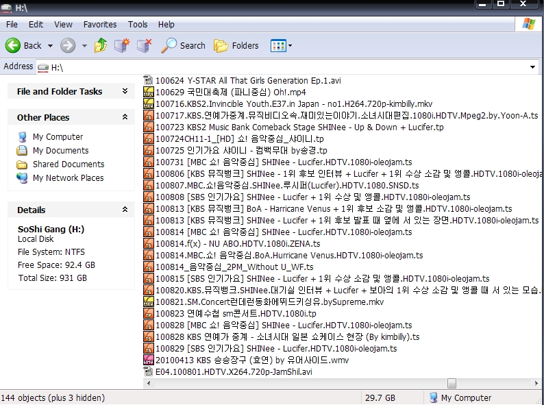Click horizontal scrollbar right arrow
This screenshot has width=544, height=405.
point(536,383)
